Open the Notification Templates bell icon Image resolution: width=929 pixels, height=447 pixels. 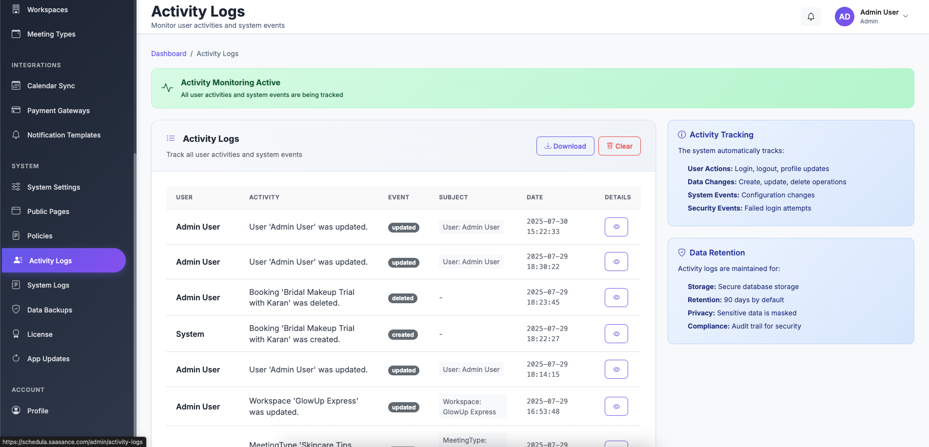[x=16, y=135]
